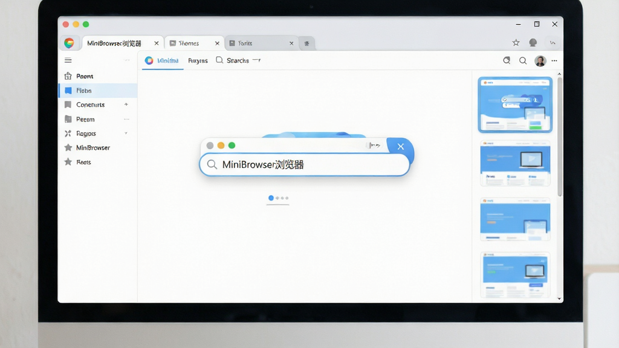The image size is (619, 348).
Task: Open the Conenırts sidebar item
Action: (x=98, y=105)
